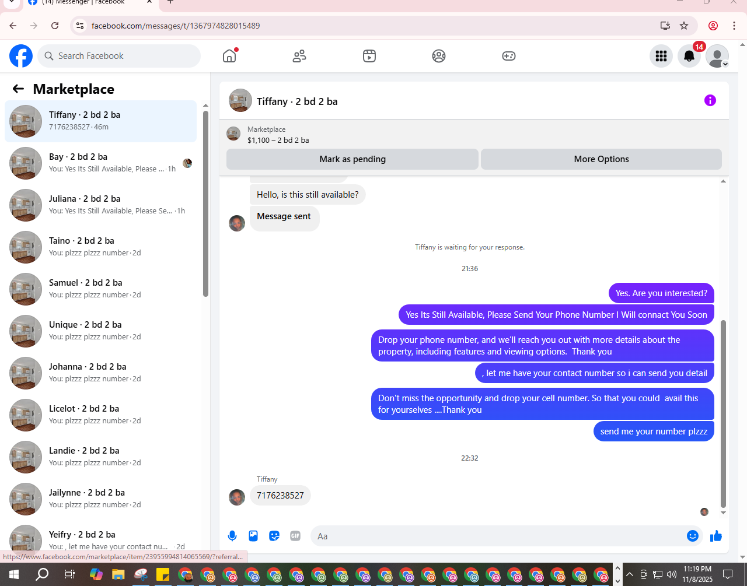Click the conversation list scrollbar
The height and width of the screenshot is (586, 747).
click(x=205, y=204)
